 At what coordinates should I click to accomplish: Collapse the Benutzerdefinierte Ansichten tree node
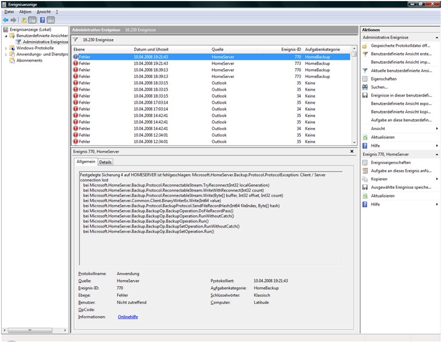tap(6, 36)
